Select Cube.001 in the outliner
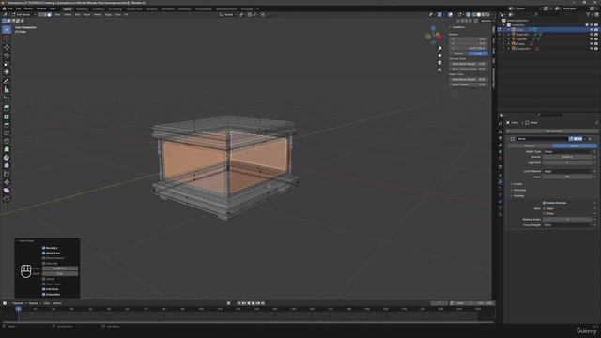Viewport: 601px width, 338px height. click(x=522, y=35)
